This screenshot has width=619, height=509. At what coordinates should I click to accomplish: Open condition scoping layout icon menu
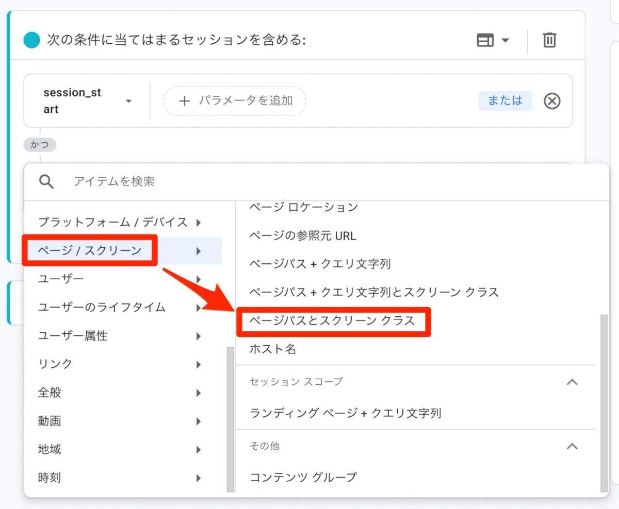493,40
